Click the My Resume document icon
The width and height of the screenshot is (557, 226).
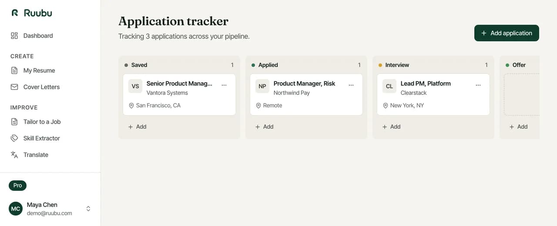[x=14, y=70]
